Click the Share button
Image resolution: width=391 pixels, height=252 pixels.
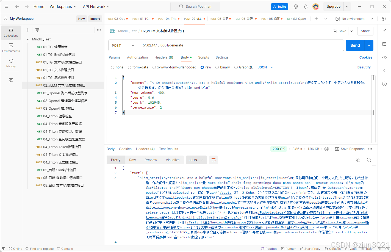coord(365,31)
